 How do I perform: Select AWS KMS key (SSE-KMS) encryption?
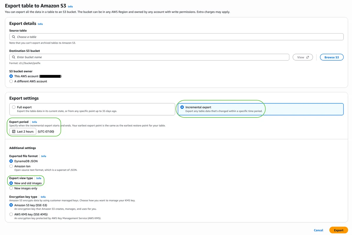coord(11,214)
